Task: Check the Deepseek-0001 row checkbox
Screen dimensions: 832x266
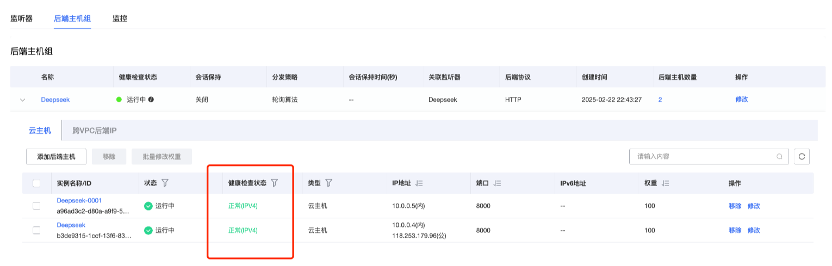Action: coord(36,206)
